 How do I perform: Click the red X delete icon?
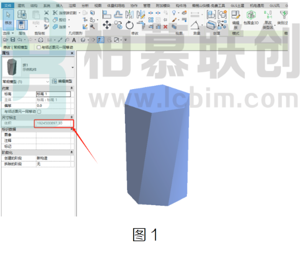[x=165, y=26]
